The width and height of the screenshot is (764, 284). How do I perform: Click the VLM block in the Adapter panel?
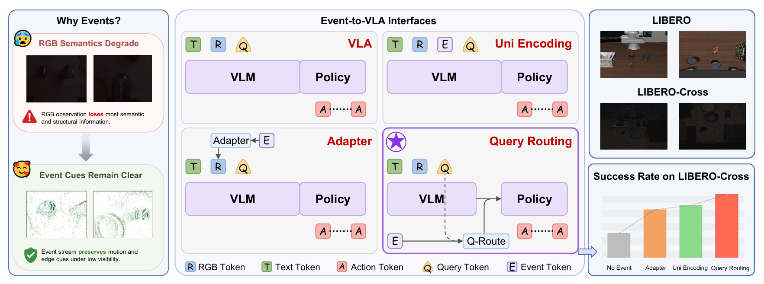[x=243, y=199]
